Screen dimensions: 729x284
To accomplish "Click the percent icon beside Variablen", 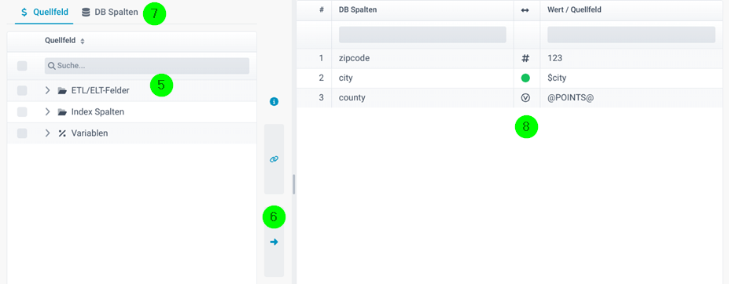I will (x=62, y=133).
